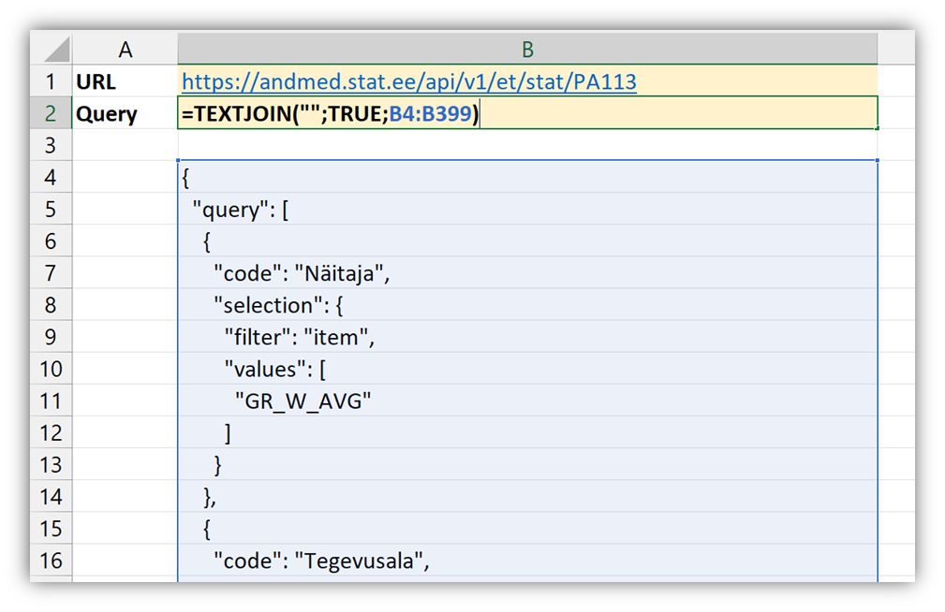
Task: Select row header 1
Action: coord(51,81)
